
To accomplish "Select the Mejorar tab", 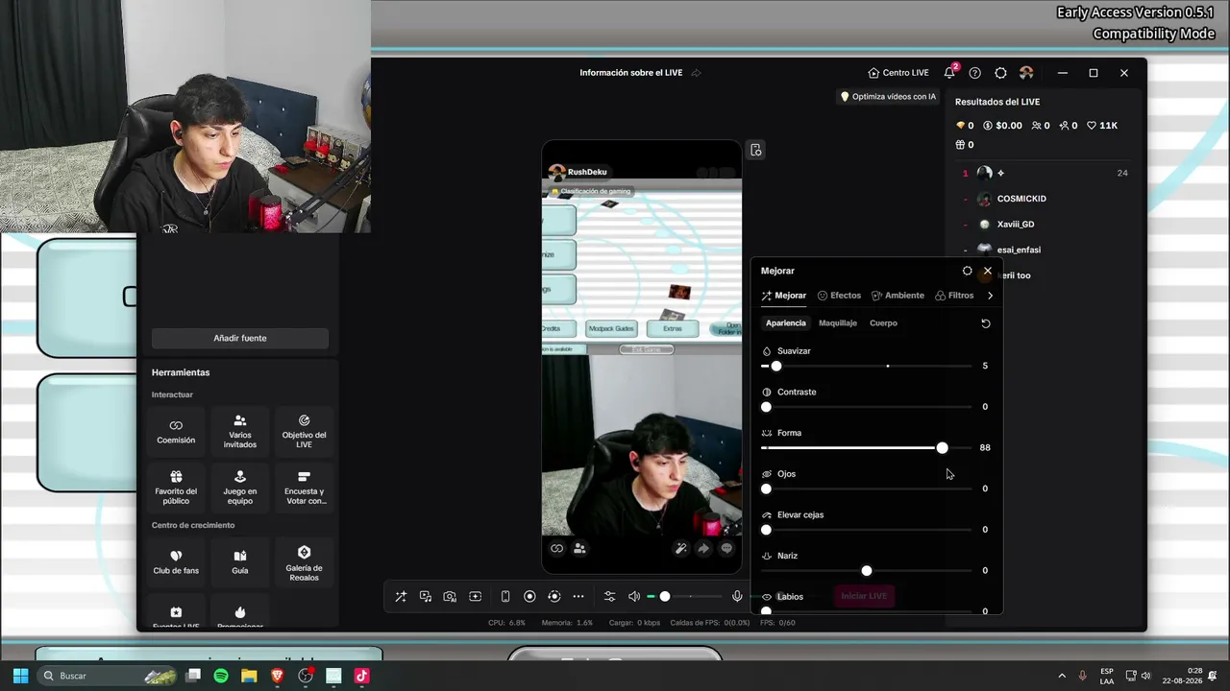I will pos(783,296).
